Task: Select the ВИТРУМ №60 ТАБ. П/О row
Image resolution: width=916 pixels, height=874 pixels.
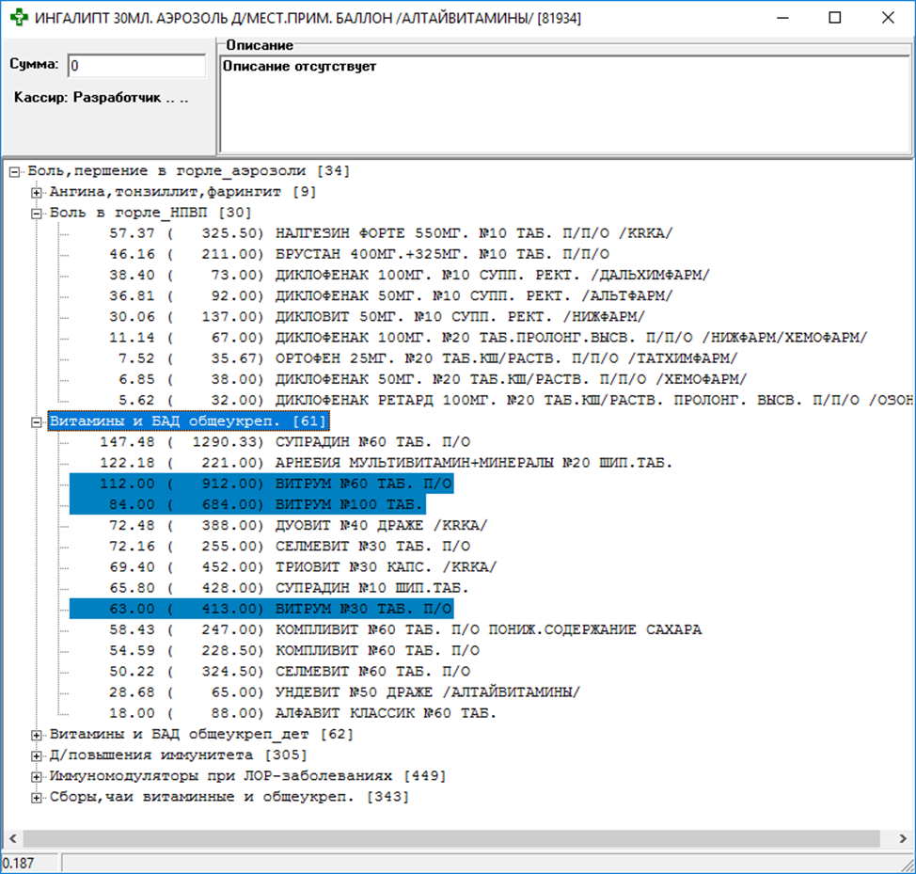Action: (x=261, y=484)
